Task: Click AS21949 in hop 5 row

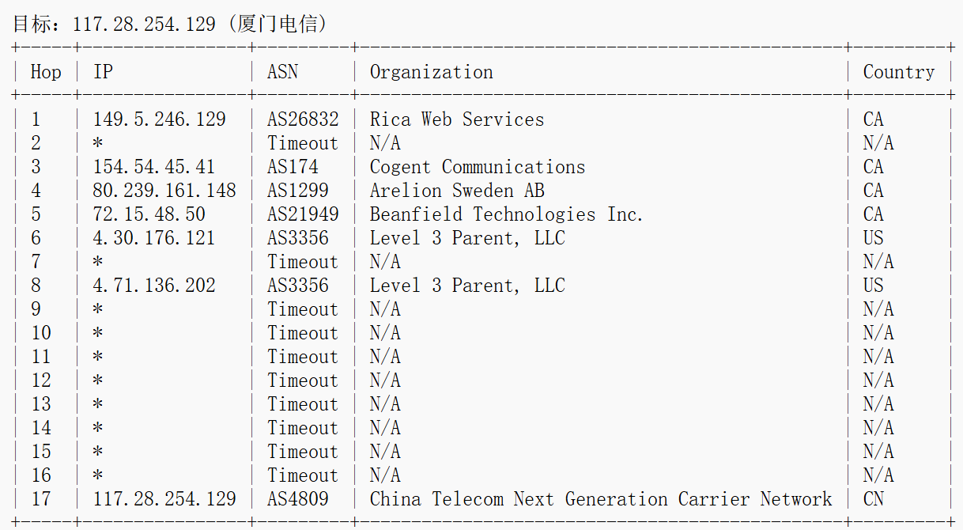Action: (x=304, y=214)
